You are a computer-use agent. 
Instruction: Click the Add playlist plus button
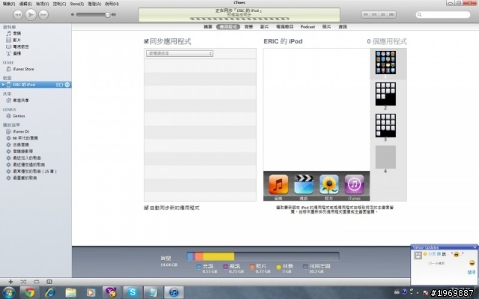coord(10,282)
